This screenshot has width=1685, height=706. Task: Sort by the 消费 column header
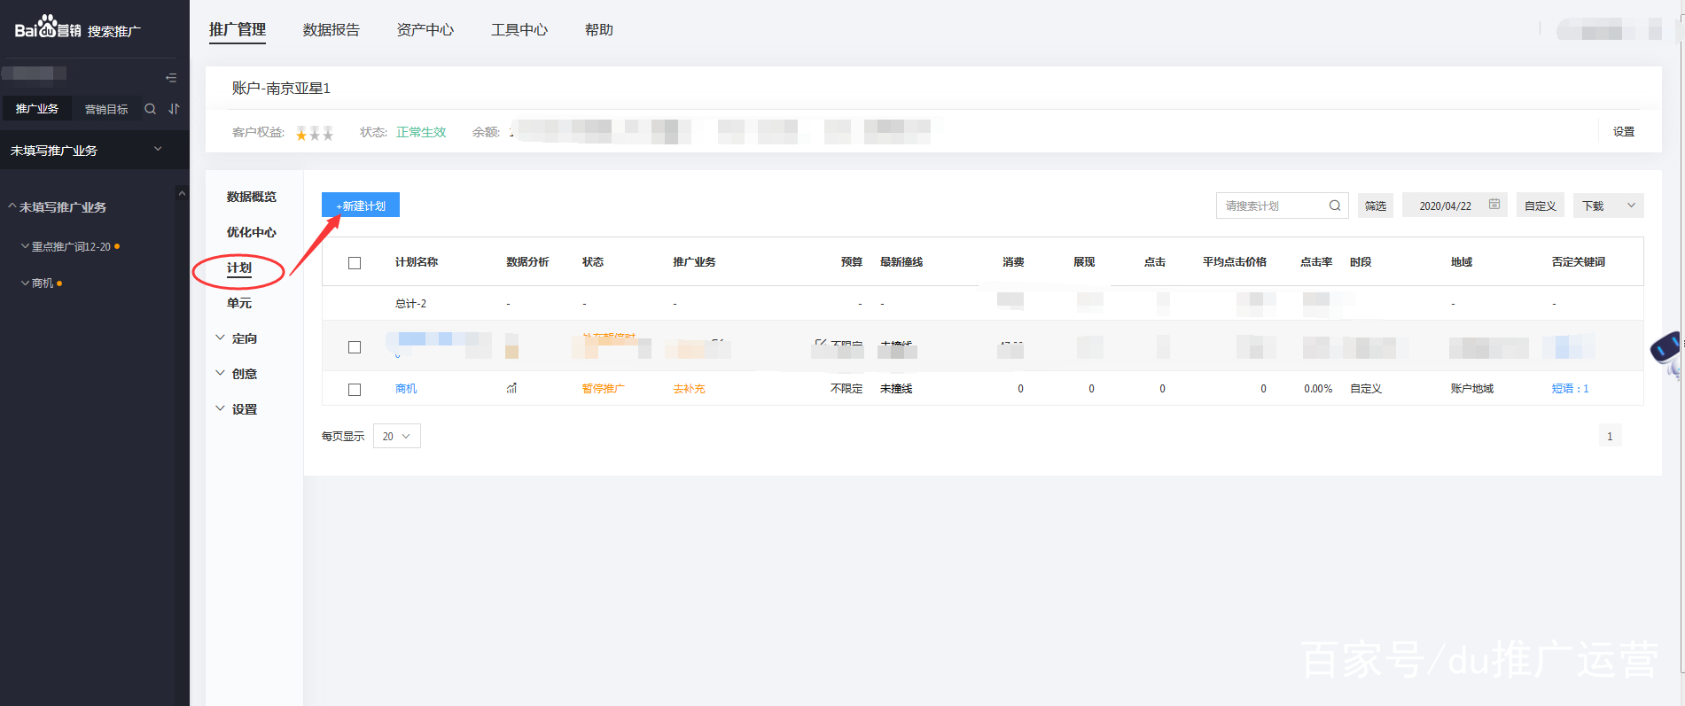(x=1013, y=262)
